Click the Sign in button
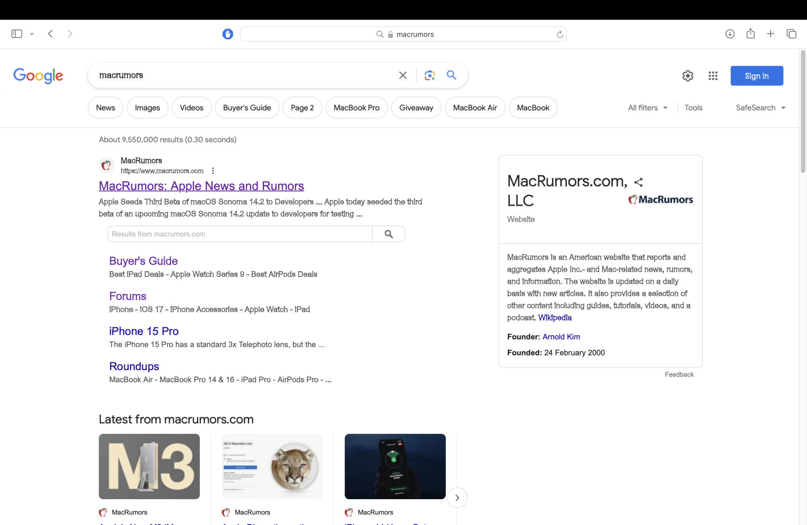This screenshot has height=525, width=807. pos(757,75)
